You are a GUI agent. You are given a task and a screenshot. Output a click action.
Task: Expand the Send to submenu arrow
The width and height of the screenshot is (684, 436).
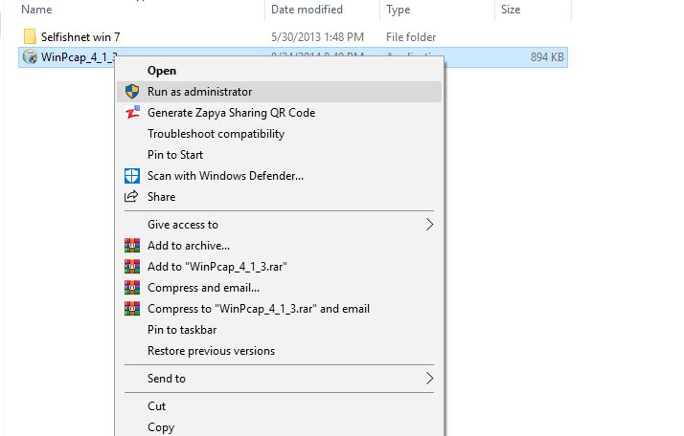coord(429,379)
